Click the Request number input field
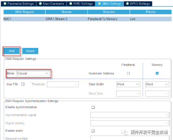This screenshot has width=173, height=140. [130, 138]
